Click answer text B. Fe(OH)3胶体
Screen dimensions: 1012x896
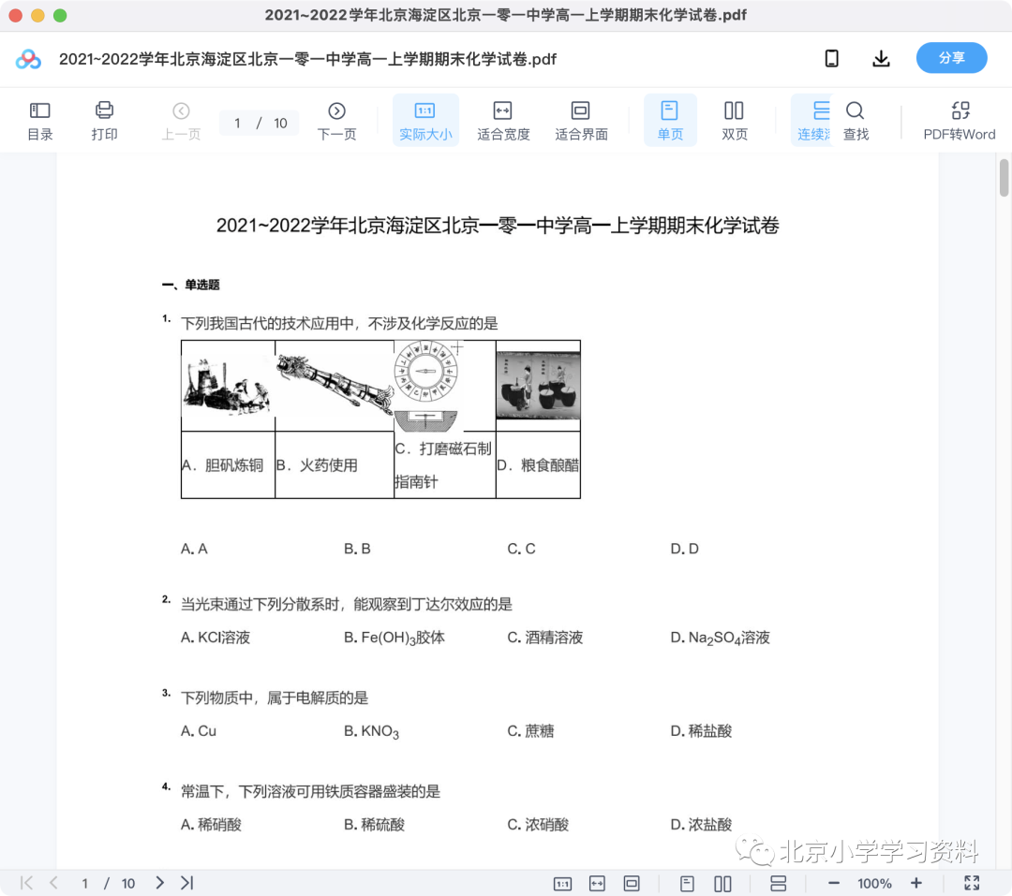pos(394,638)
